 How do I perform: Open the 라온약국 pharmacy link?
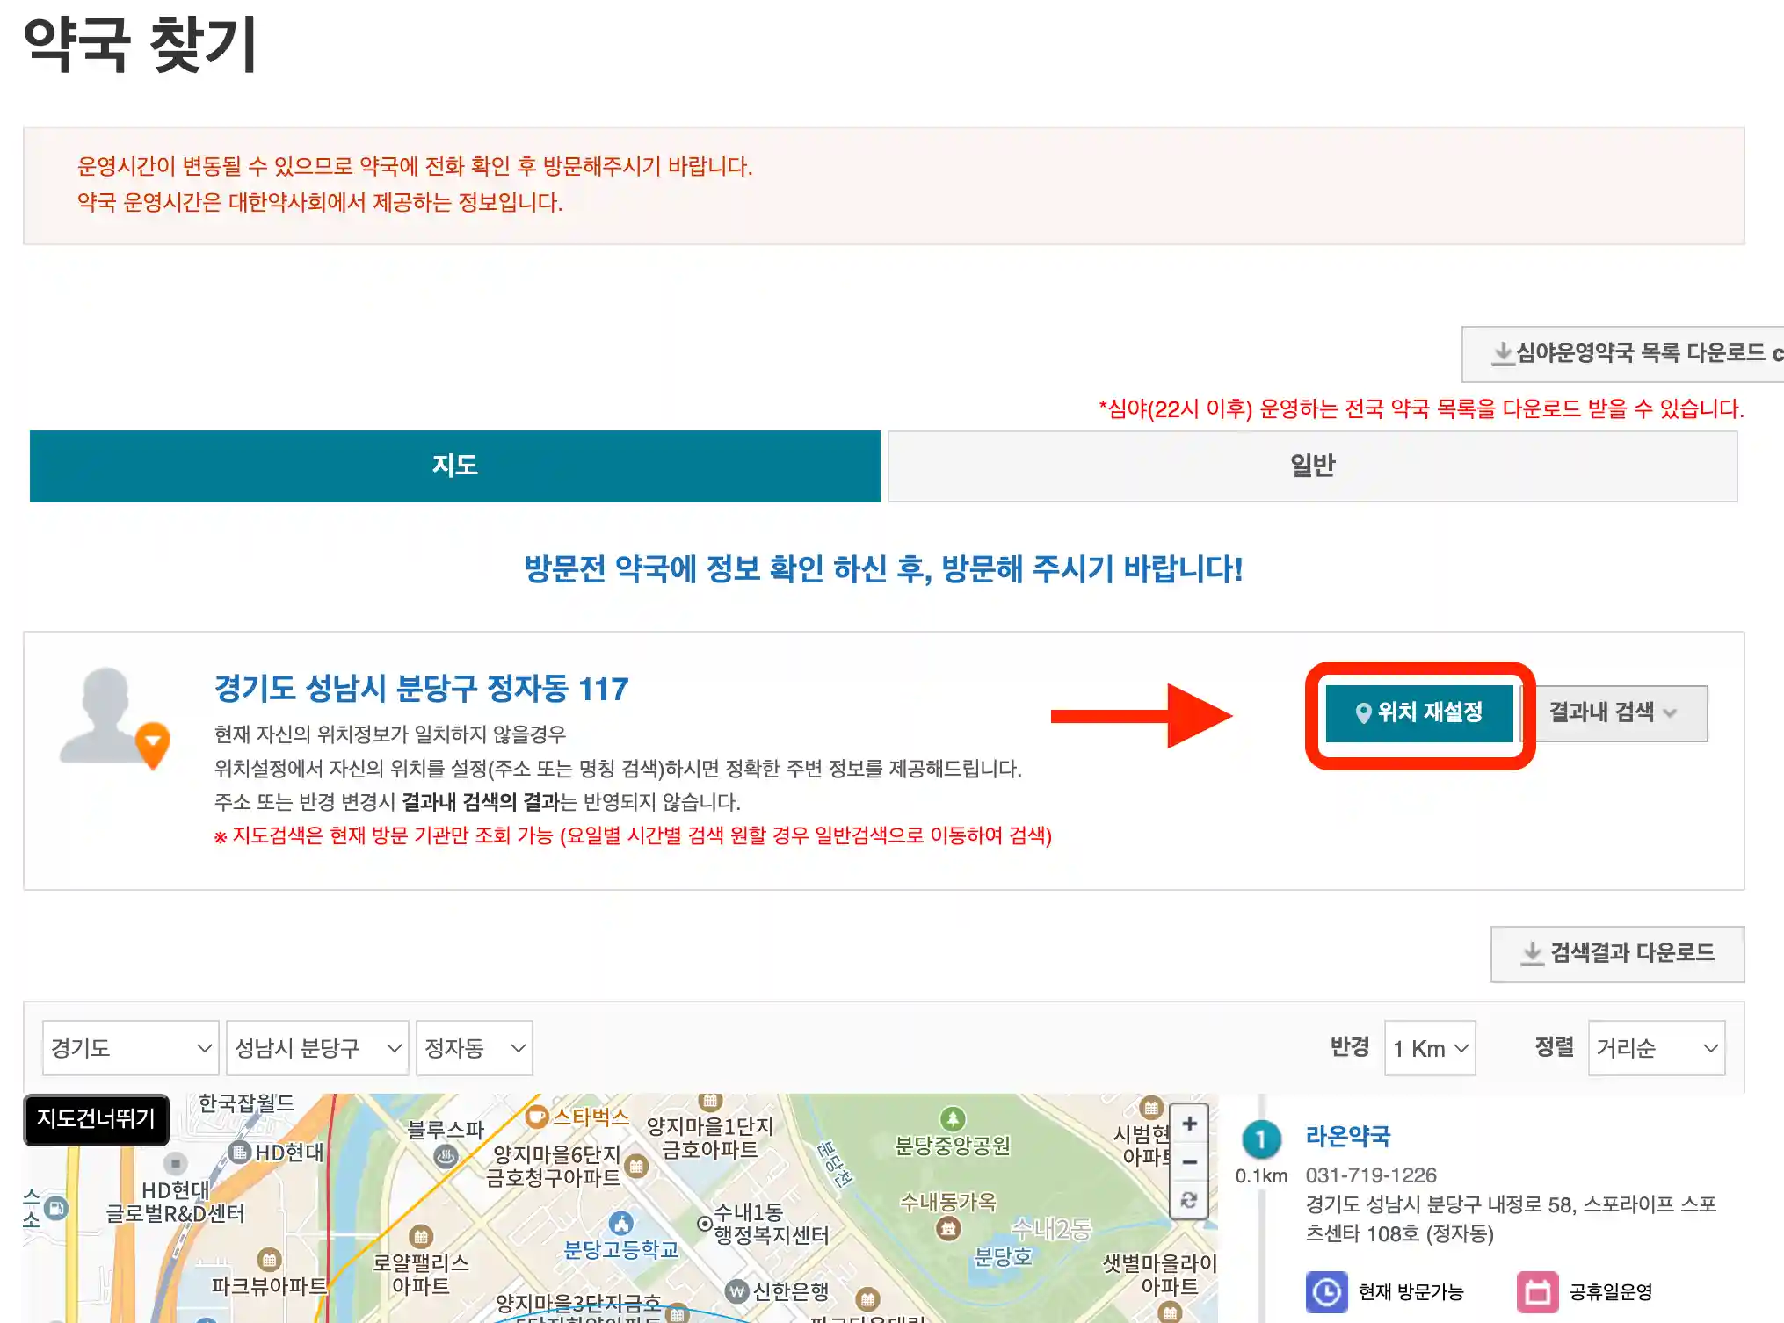(1348, 1135)
